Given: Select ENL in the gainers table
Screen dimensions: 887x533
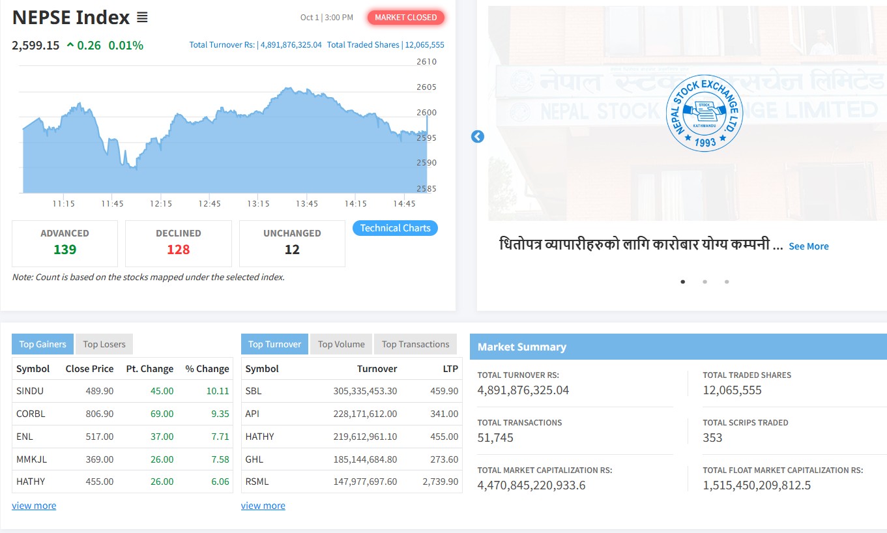Looking at the screenshot, I should (x=24, y=437).
